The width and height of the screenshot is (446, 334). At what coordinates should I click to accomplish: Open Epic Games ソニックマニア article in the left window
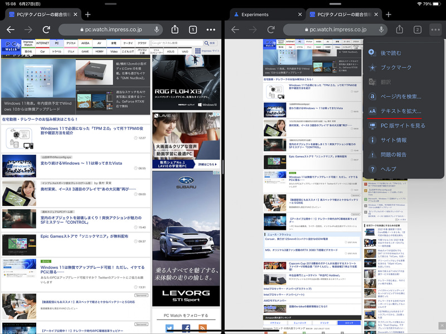coord(84,236)
